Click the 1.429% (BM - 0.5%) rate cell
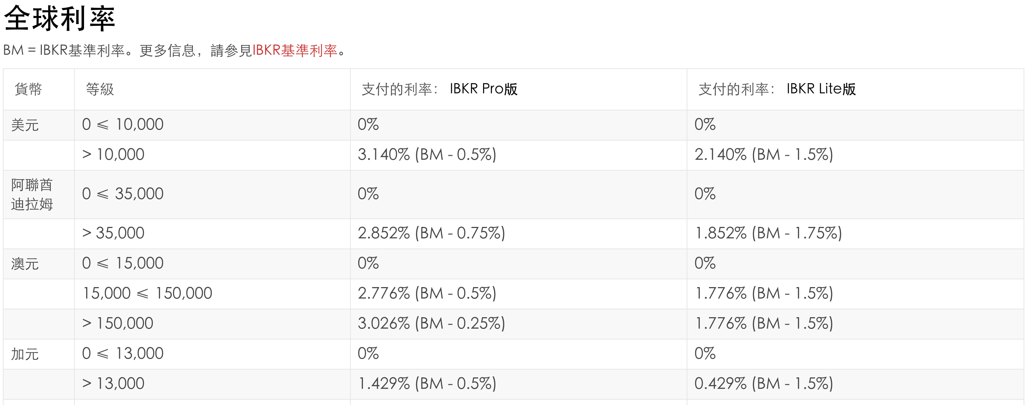The image size is (1030, 405). click(x=427, y=384)
